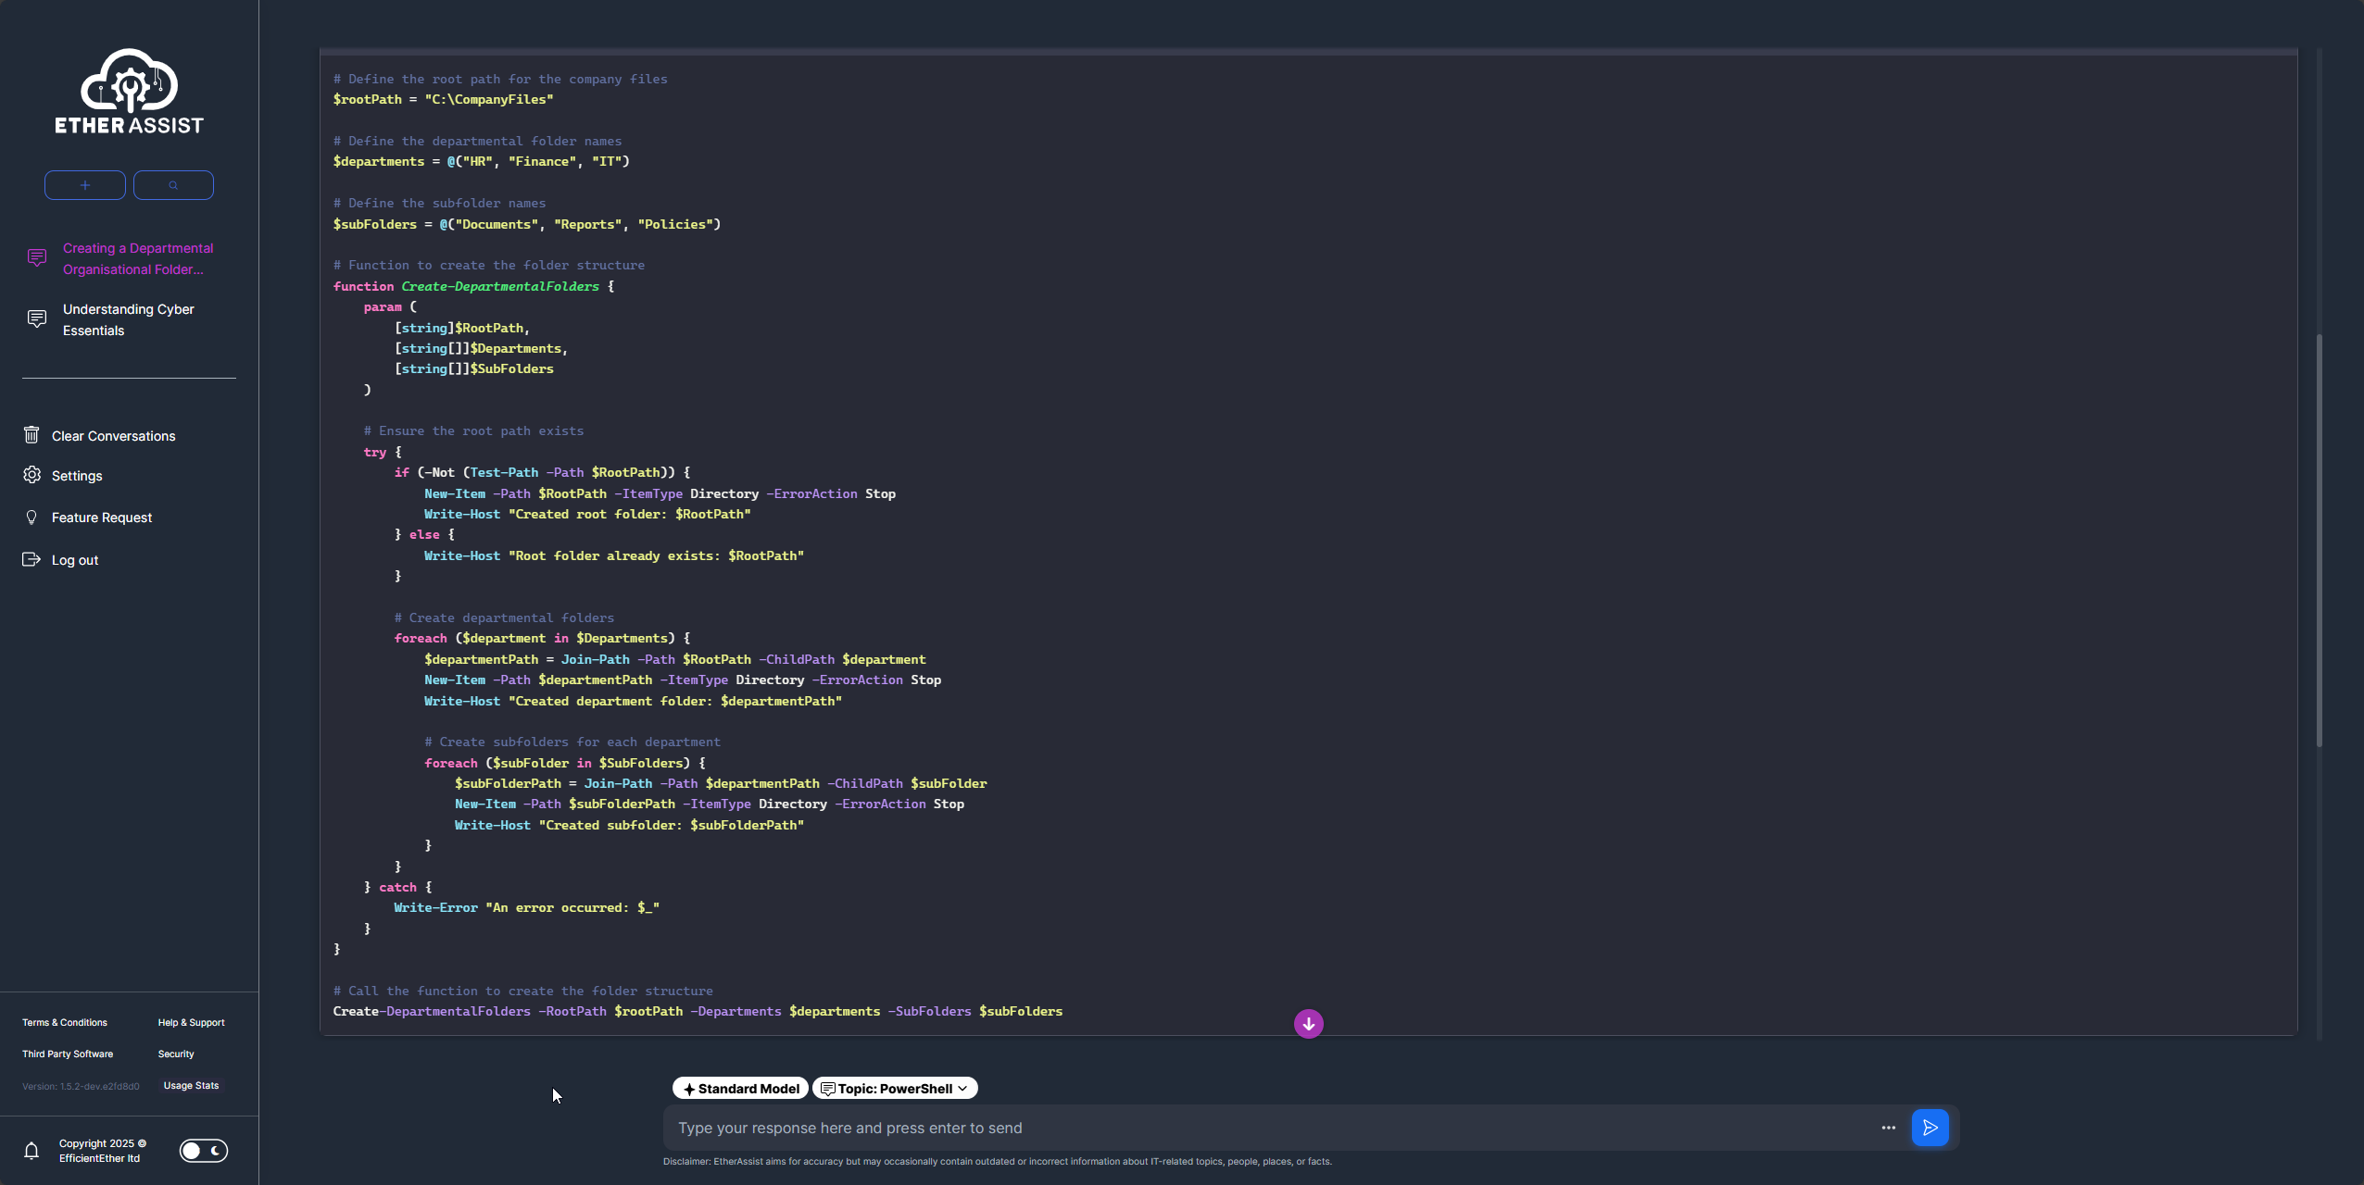Click the $departments array definition line
The image size is (2364, 1185).
point(481,161)
